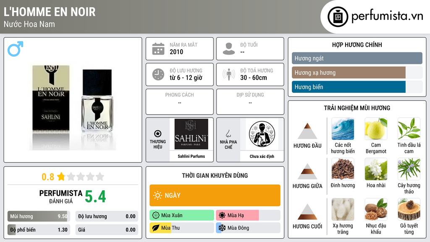Click the snowflake icon for Mùa Đông
430x242 pixels.
tap(222, 228)
